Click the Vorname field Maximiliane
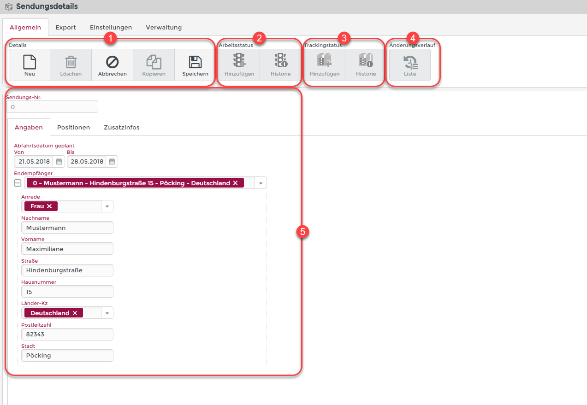The width and height of the screenshot is (587, 405). point(67,249)
